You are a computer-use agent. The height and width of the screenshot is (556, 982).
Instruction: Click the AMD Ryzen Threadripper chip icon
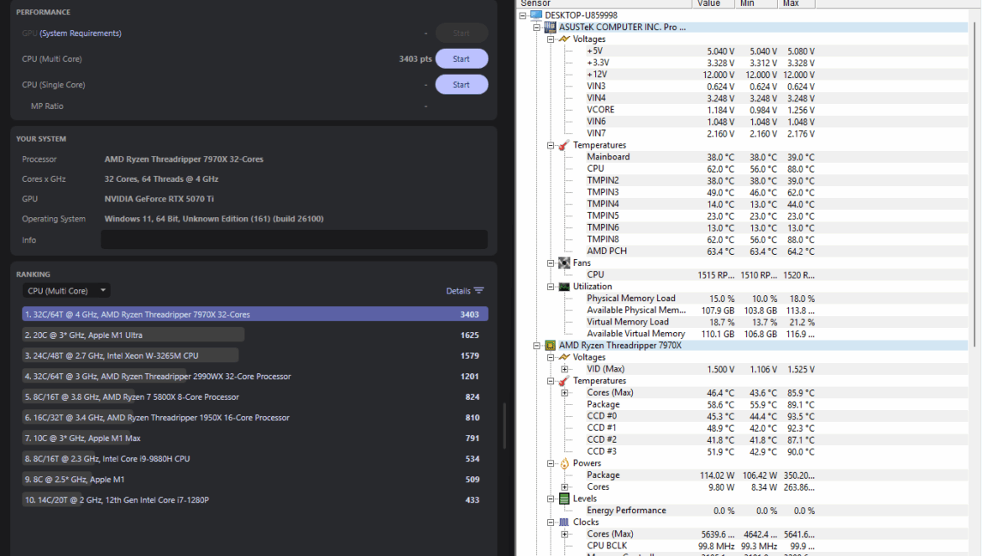[551, 345]
